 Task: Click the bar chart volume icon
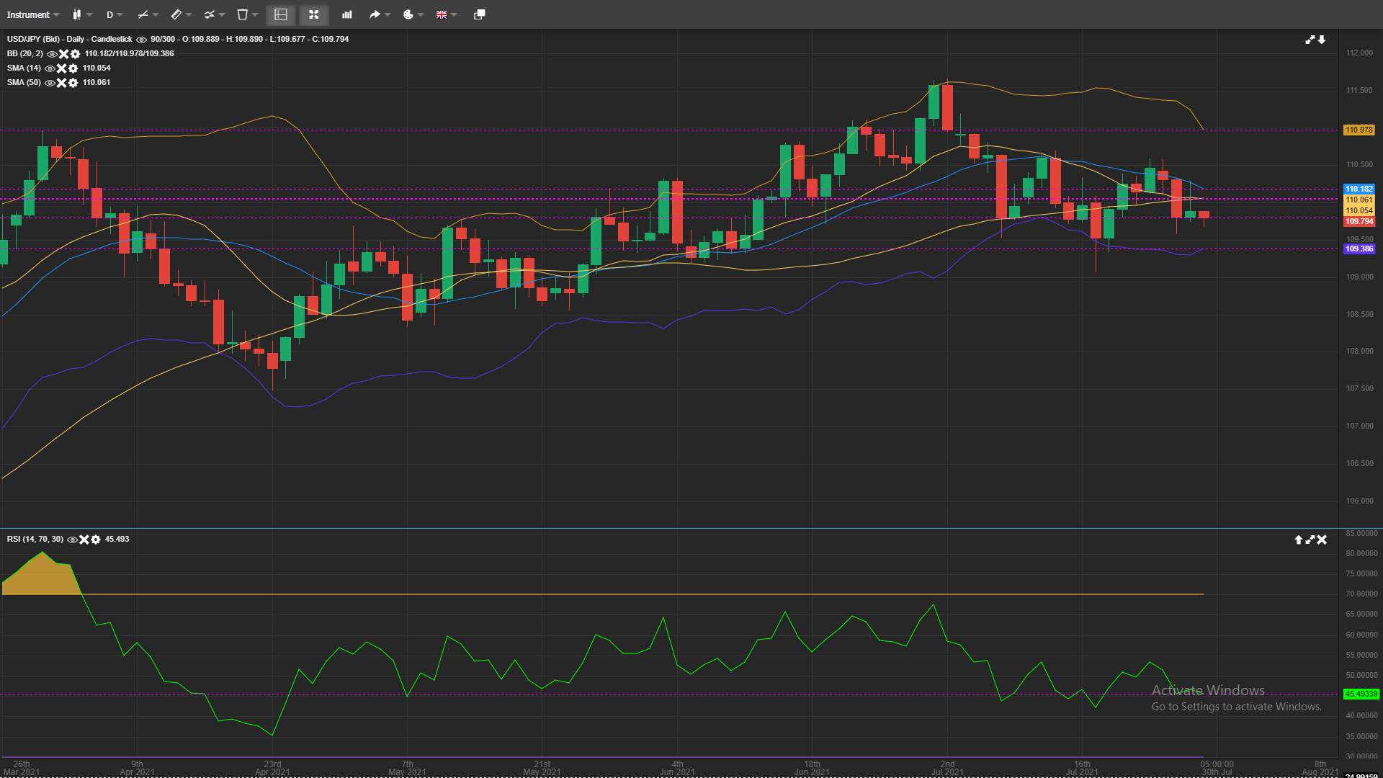tap(347, 14)
